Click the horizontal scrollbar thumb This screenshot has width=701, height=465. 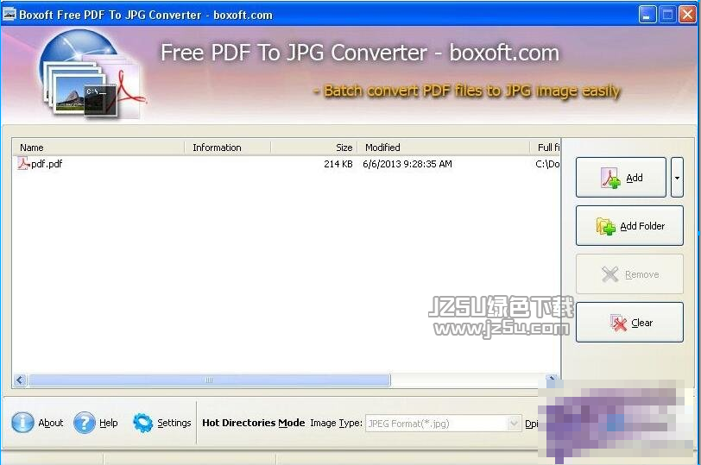click(209, 380)
